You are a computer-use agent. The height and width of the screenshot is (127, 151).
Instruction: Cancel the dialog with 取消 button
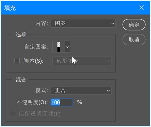(x=134, y=39)
